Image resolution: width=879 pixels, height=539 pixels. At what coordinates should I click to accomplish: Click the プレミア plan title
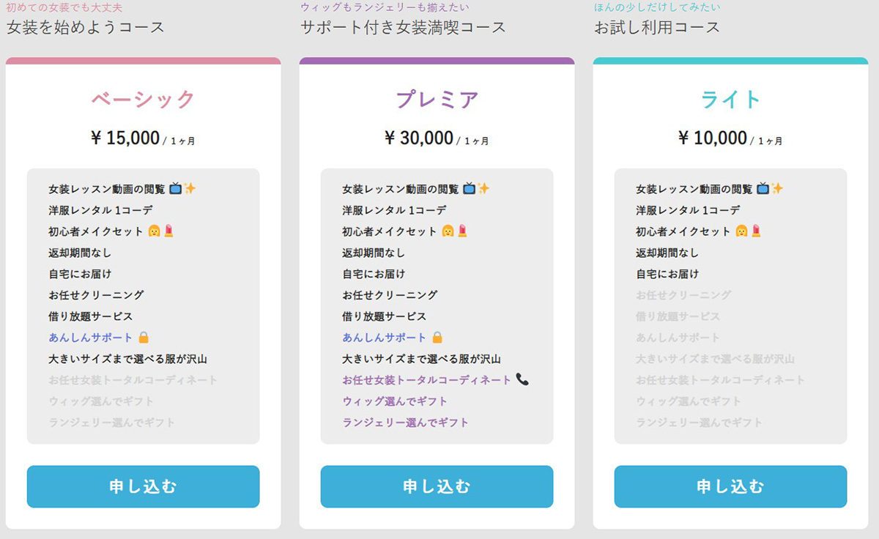(437, 100)
